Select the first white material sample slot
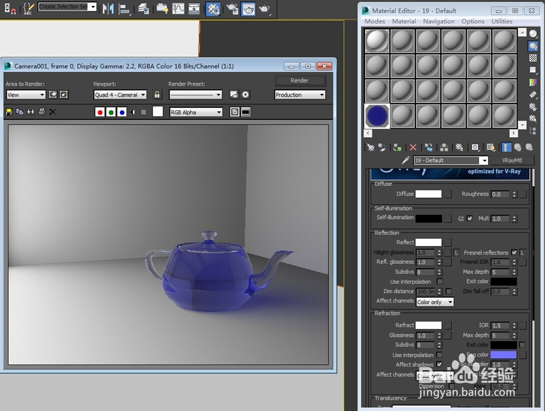Image resolution: width=545 pixels, height=411 pixels. (x=377, y=41)
